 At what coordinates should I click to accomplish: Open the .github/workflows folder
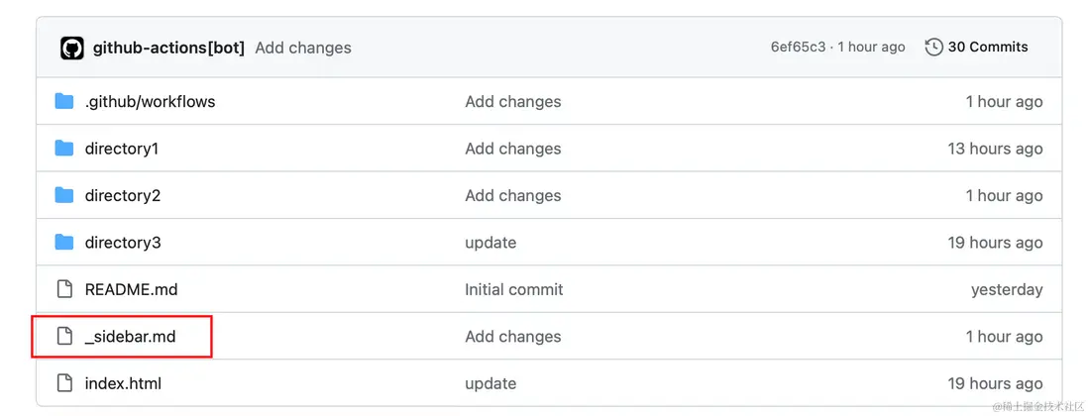tap(150, 101)
